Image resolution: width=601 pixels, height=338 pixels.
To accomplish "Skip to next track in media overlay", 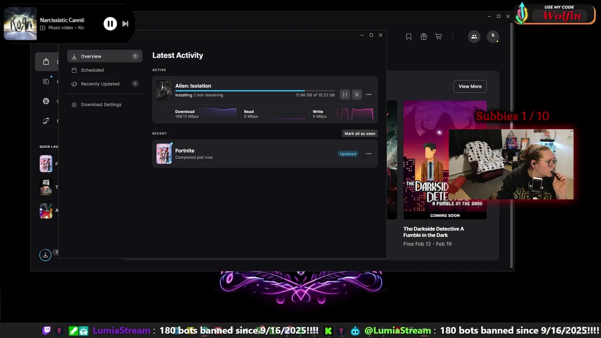I will coord(125,23).
